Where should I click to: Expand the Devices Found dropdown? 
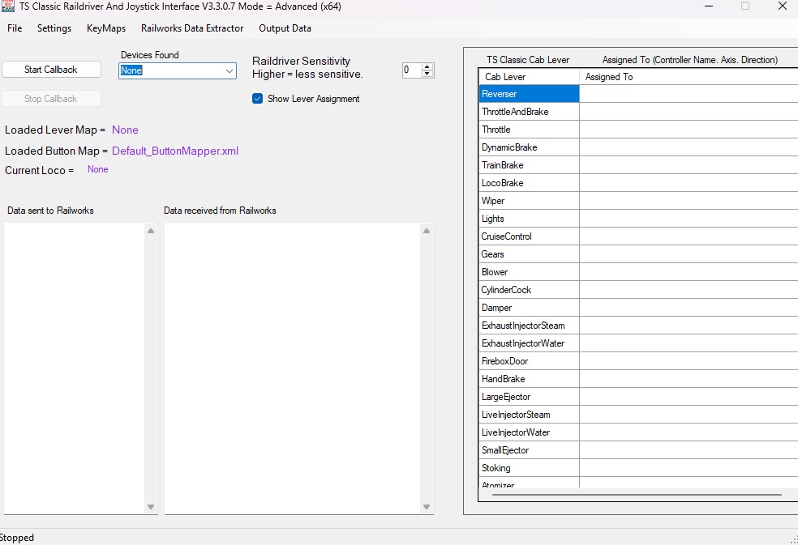click(x=229, y=70)
